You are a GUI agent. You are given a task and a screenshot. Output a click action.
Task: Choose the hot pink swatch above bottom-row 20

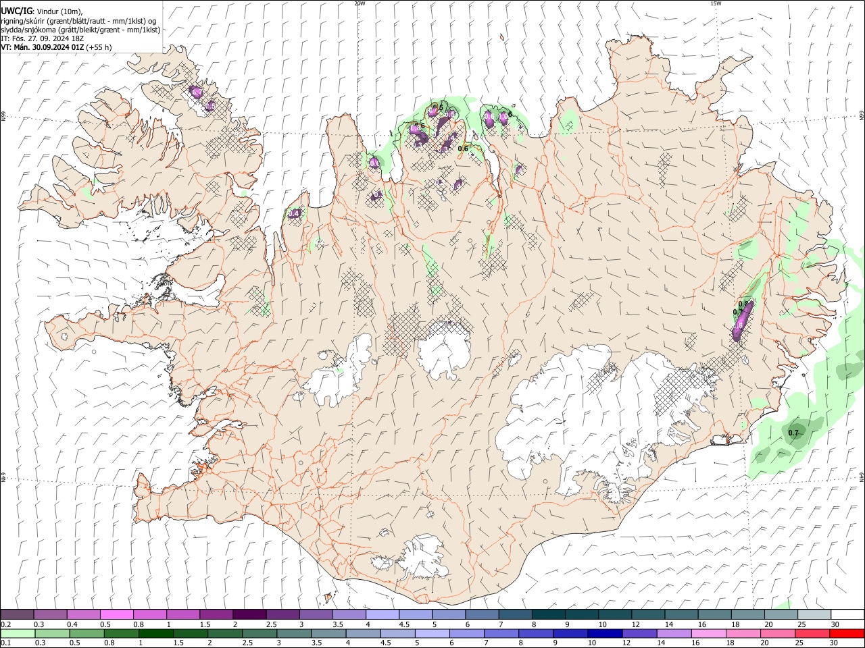coord(778,634)
